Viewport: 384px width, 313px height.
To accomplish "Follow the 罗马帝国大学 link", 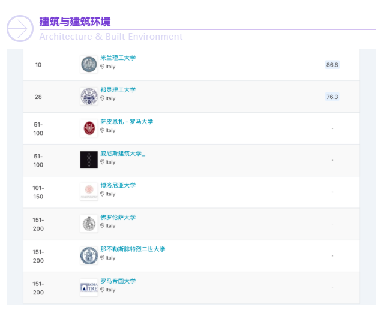I will pyautogui.click(x=118, y=281).
